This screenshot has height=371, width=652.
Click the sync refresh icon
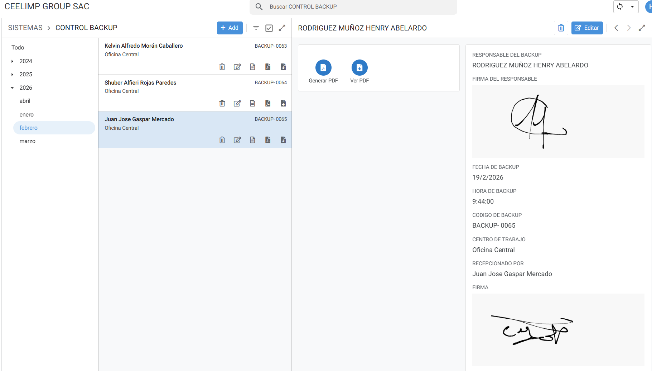point(620,6)
